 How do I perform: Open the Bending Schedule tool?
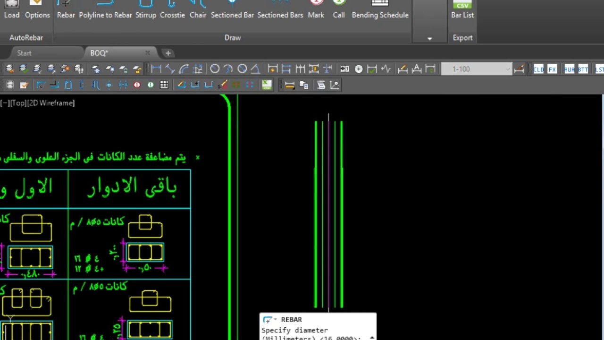[380, 9]
